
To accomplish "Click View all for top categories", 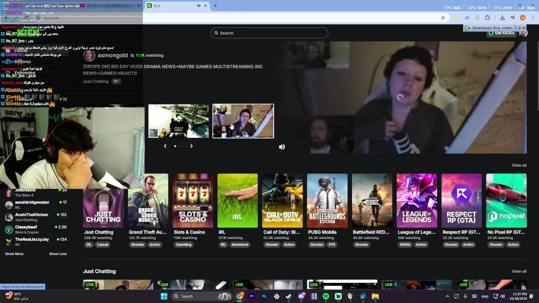I will click(x=519, y=165).
